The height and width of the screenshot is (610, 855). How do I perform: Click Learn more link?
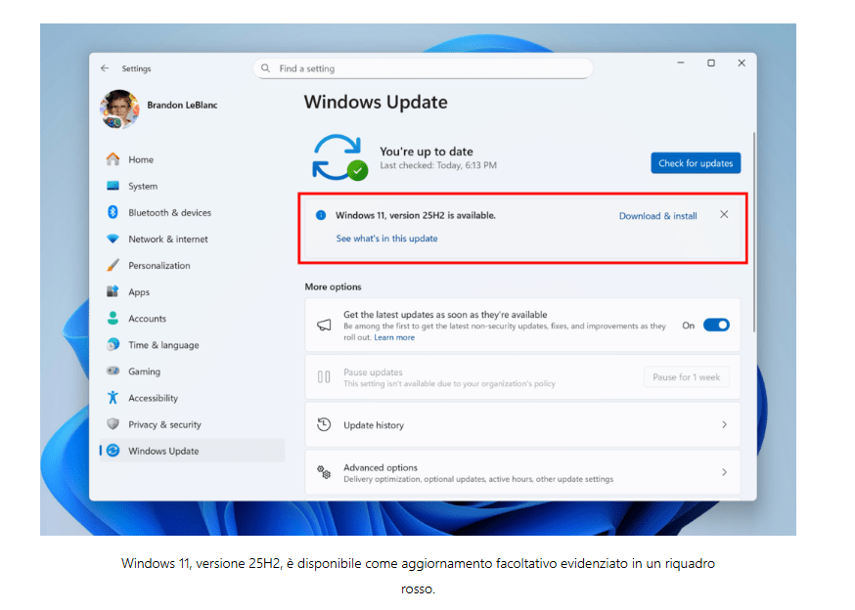coord(394,337)
